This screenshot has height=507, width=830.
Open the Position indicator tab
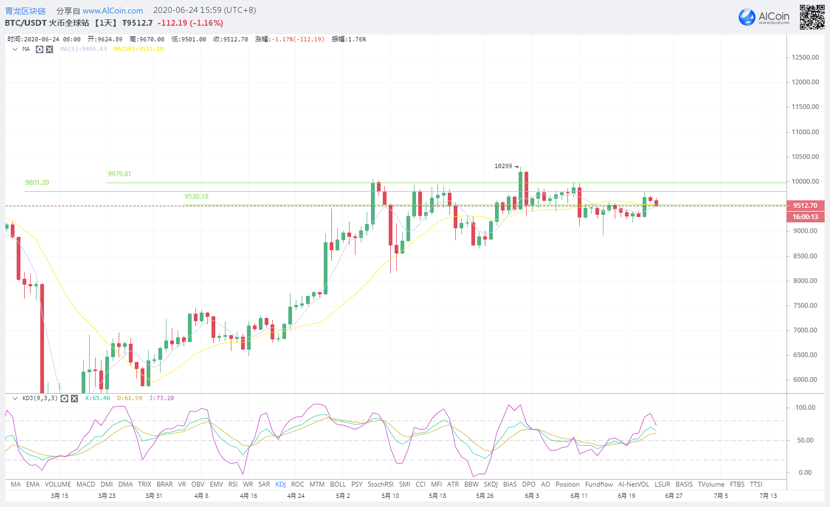coord(567,484)
